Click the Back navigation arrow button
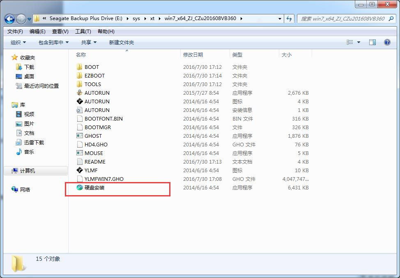Image resolution: width=400 pixels, height=278 pixels. click(x=10, y=18)
